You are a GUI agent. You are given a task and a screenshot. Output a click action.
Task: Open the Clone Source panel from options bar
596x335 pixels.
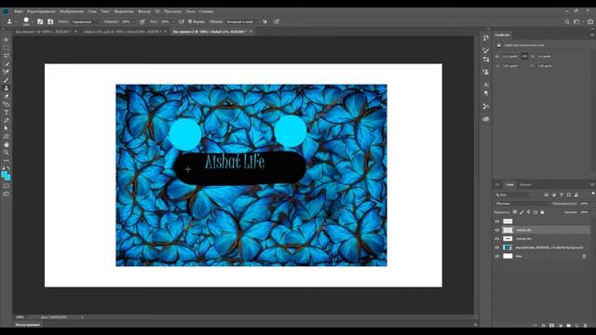[x=50, y=21]
